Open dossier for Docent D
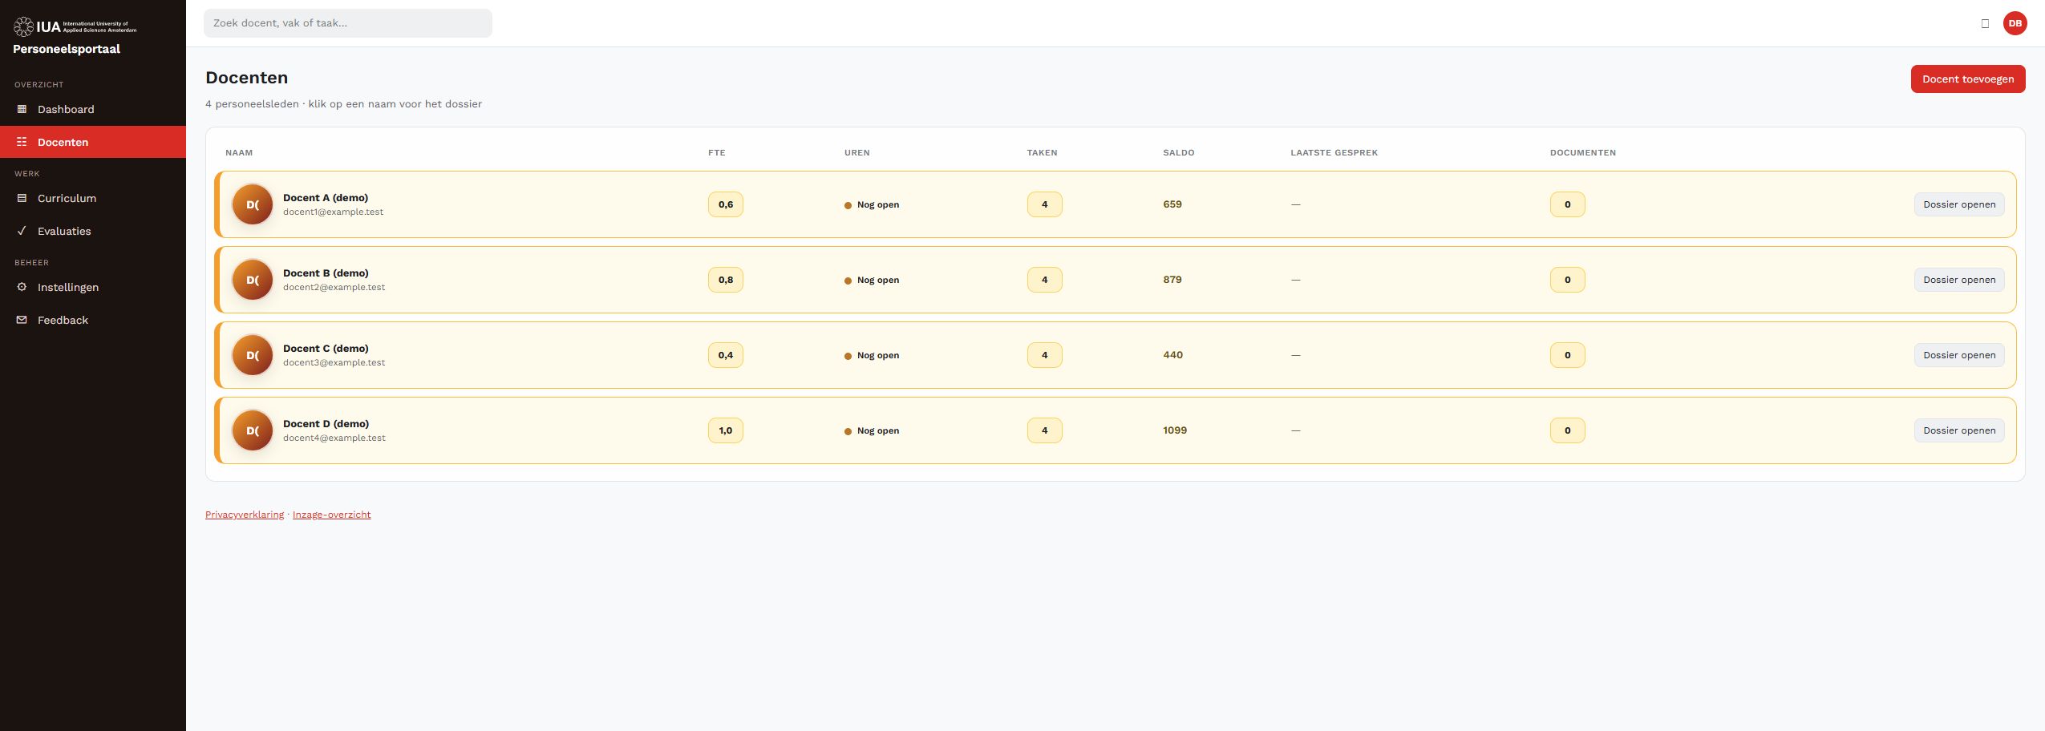This screenshot has height=731, width=2045. [x=1958, y=430]
